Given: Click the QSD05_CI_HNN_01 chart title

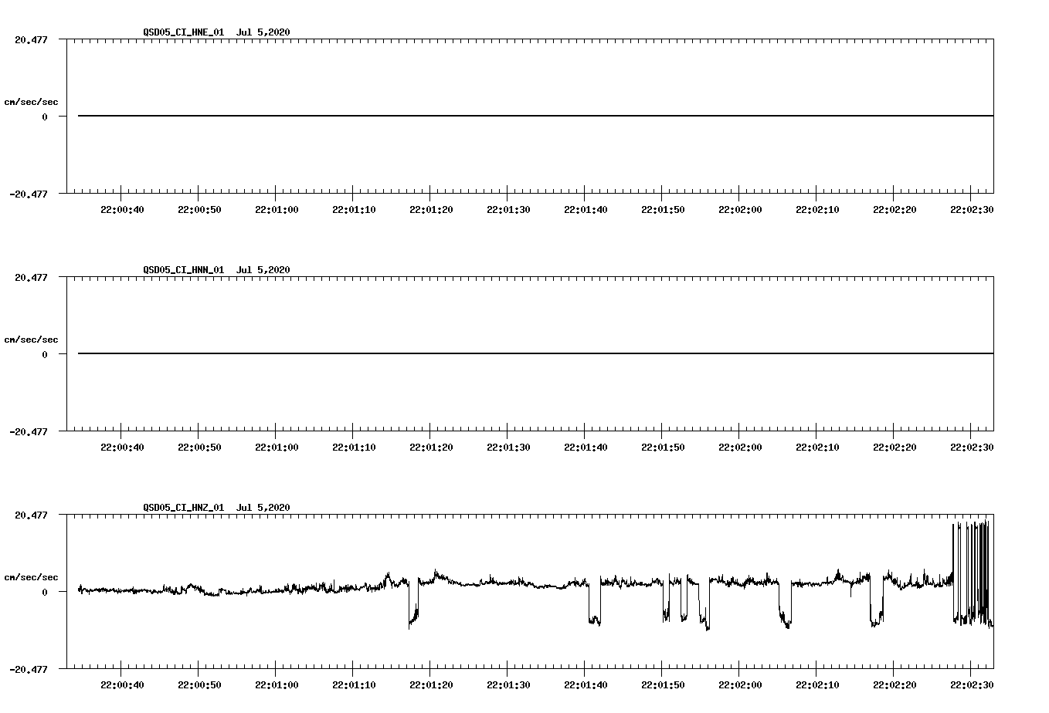Looking at the screenshot, I should pyautogui.click(x=216, y=269).
